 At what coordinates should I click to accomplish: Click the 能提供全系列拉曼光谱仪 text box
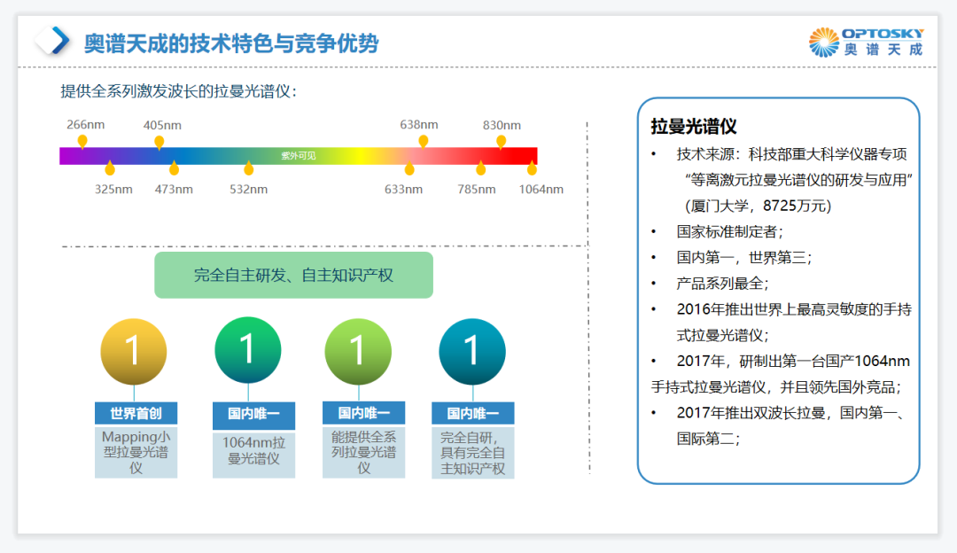[364, 452]
